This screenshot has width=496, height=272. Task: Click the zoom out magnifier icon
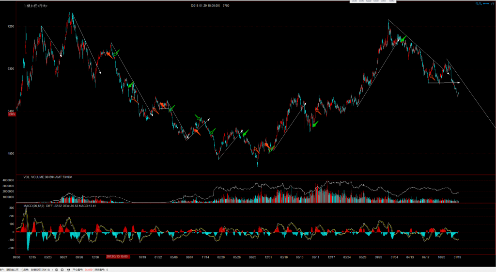(x=480, y=3)
